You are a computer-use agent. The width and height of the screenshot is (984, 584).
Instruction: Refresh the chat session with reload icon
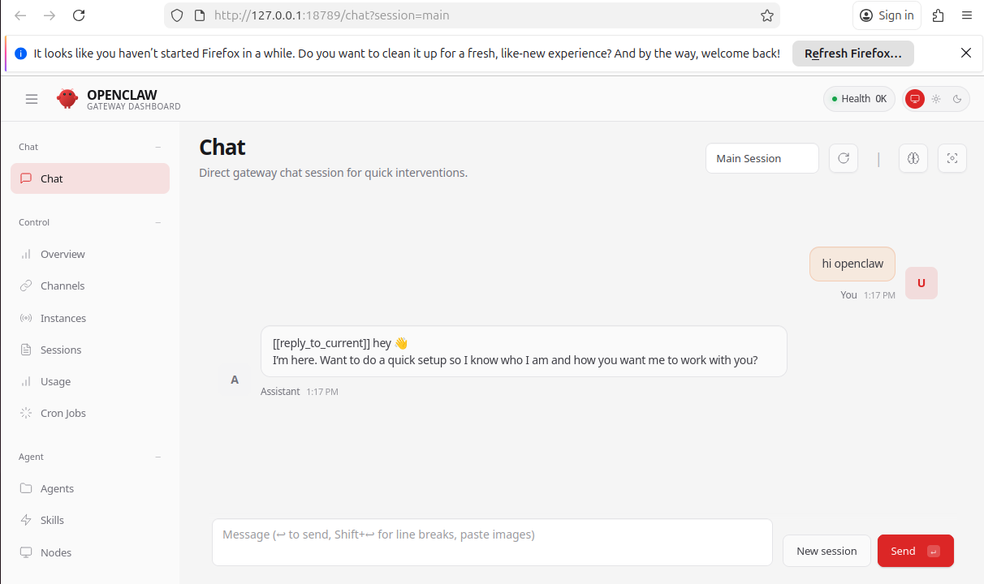(x=843, y=158)
